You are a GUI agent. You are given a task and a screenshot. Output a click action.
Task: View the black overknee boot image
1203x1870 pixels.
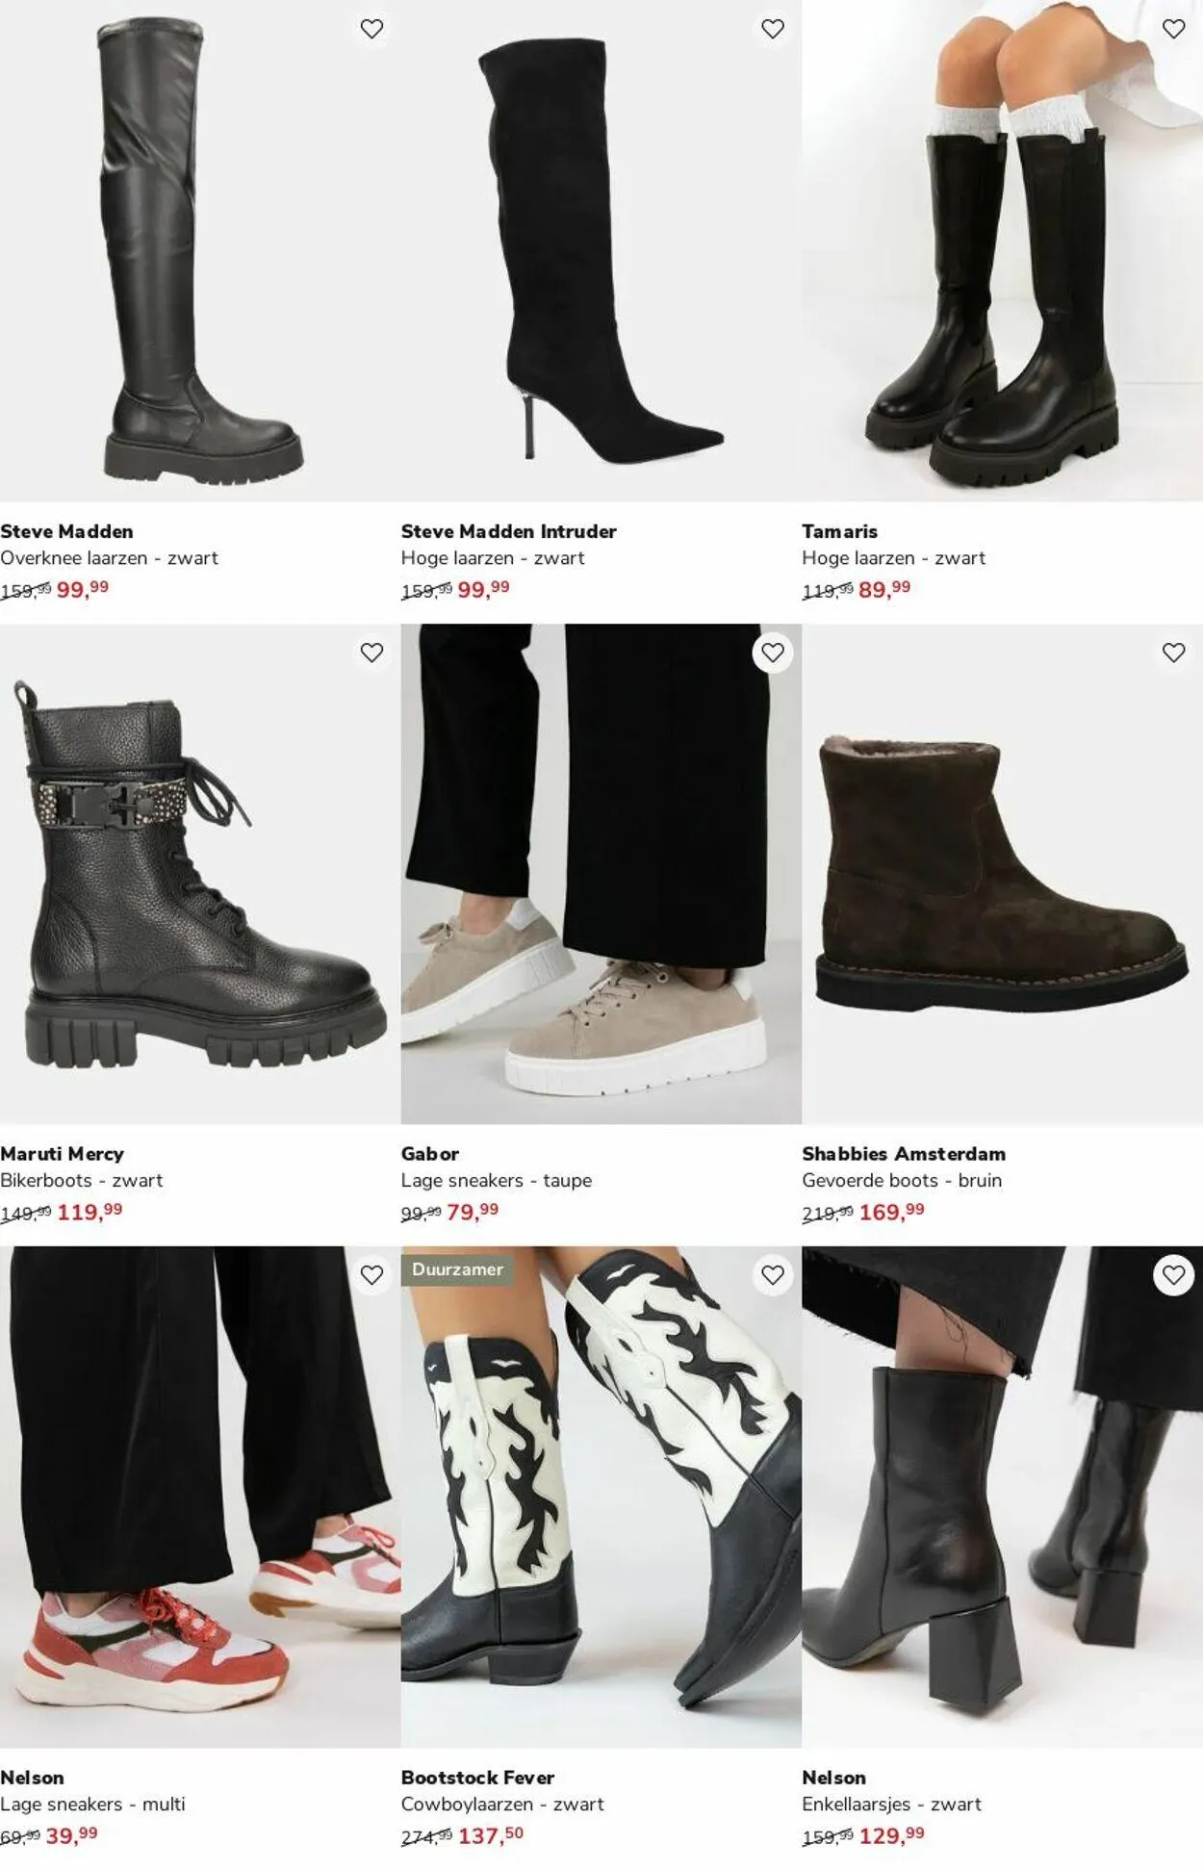200,250
